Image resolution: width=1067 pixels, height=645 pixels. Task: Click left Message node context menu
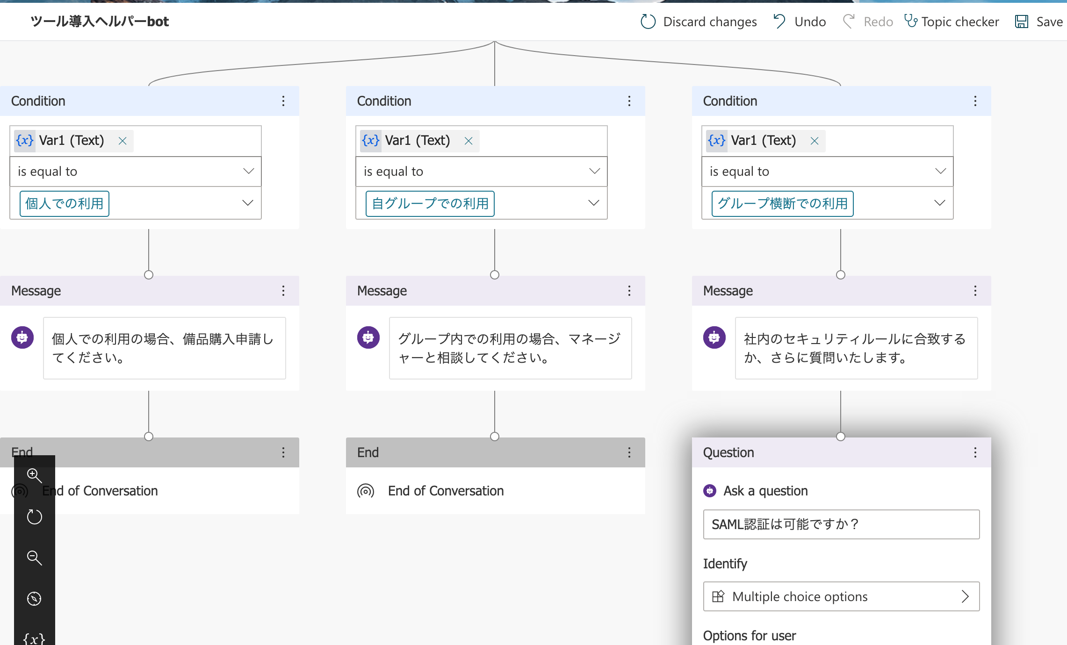[283, 290]
